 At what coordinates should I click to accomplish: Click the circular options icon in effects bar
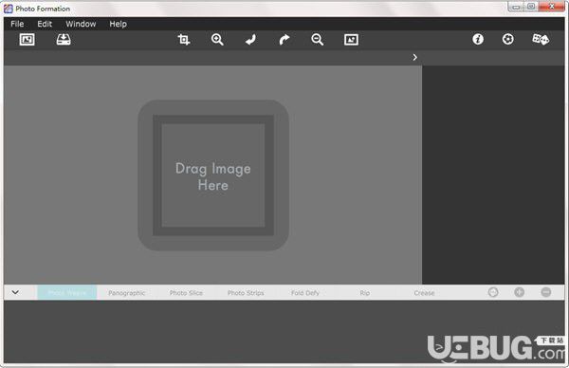click(493, 292)
